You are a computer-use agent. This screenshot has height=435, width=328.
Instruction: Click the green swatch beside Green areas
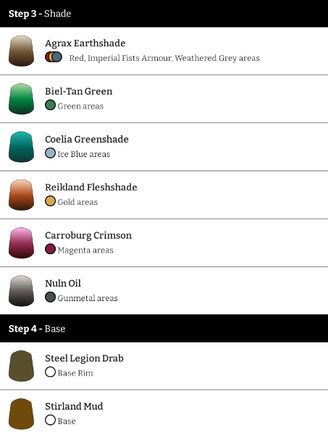tap(50, 105)
